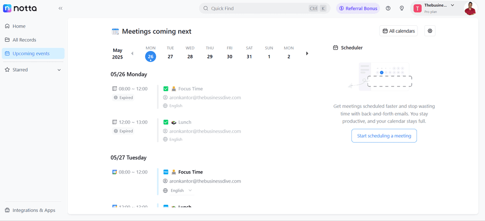Click the May 2025 month label
Viewport: 485px width, 221px height.
(x=117, y=54)
